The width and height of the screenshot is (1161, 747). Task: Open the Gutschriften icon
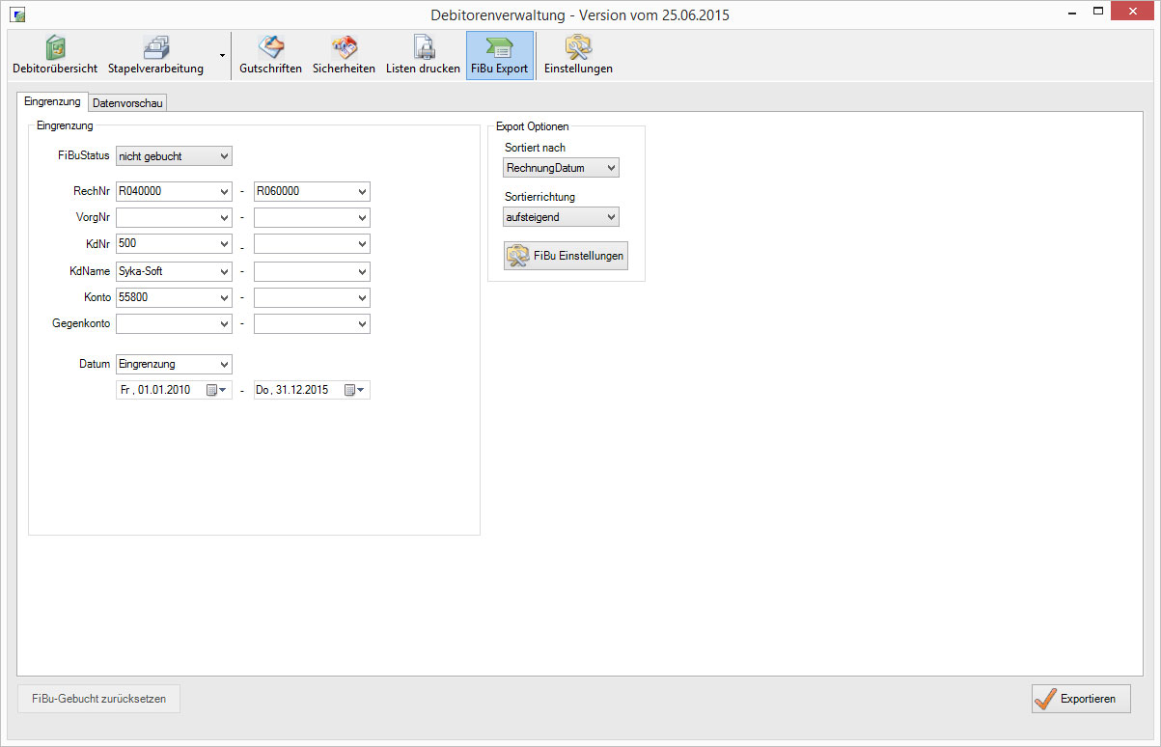[270, 47]
